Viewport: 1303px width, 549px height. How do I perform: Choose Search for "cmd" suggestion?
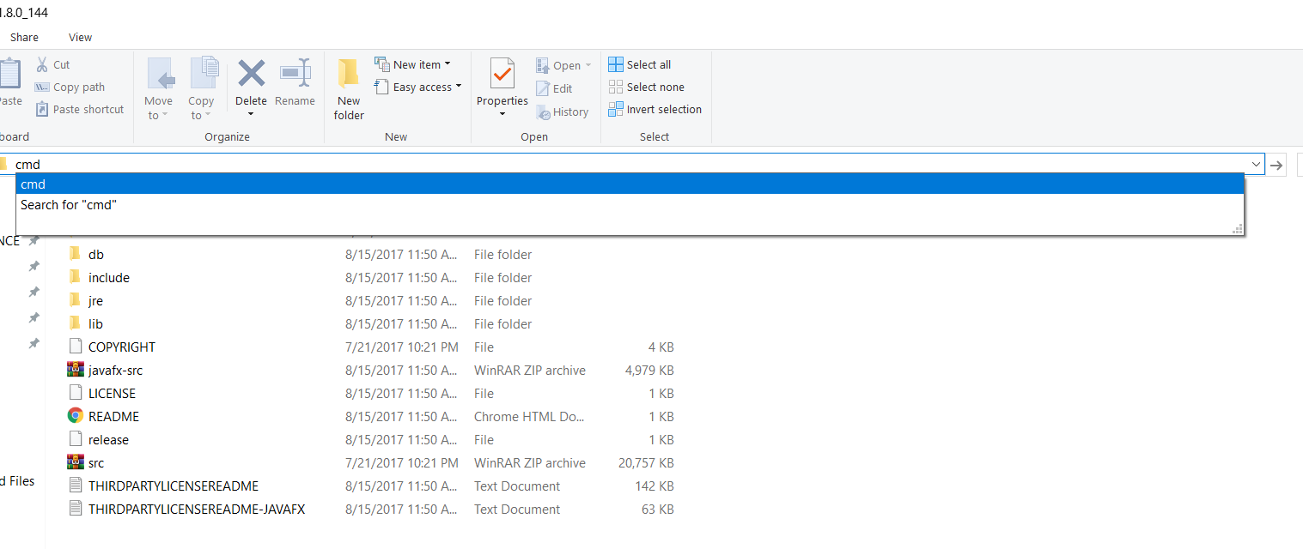[x=68, y=205]
